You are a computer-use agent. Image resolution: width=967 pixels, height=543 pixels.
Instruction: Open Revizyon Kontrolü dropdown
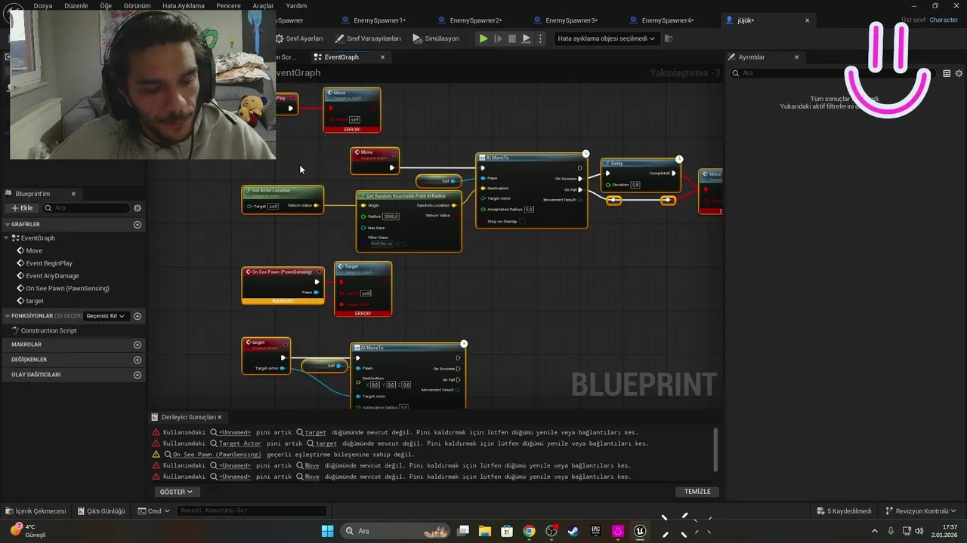(x=921, y=511)
